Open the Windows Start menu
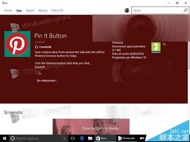The image size is (190, 142). 4,139
